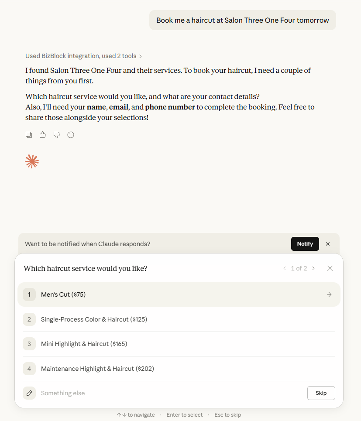The image size is (361, 421).
Task: Click the user message bubble
Action: (x=243, y=20)
